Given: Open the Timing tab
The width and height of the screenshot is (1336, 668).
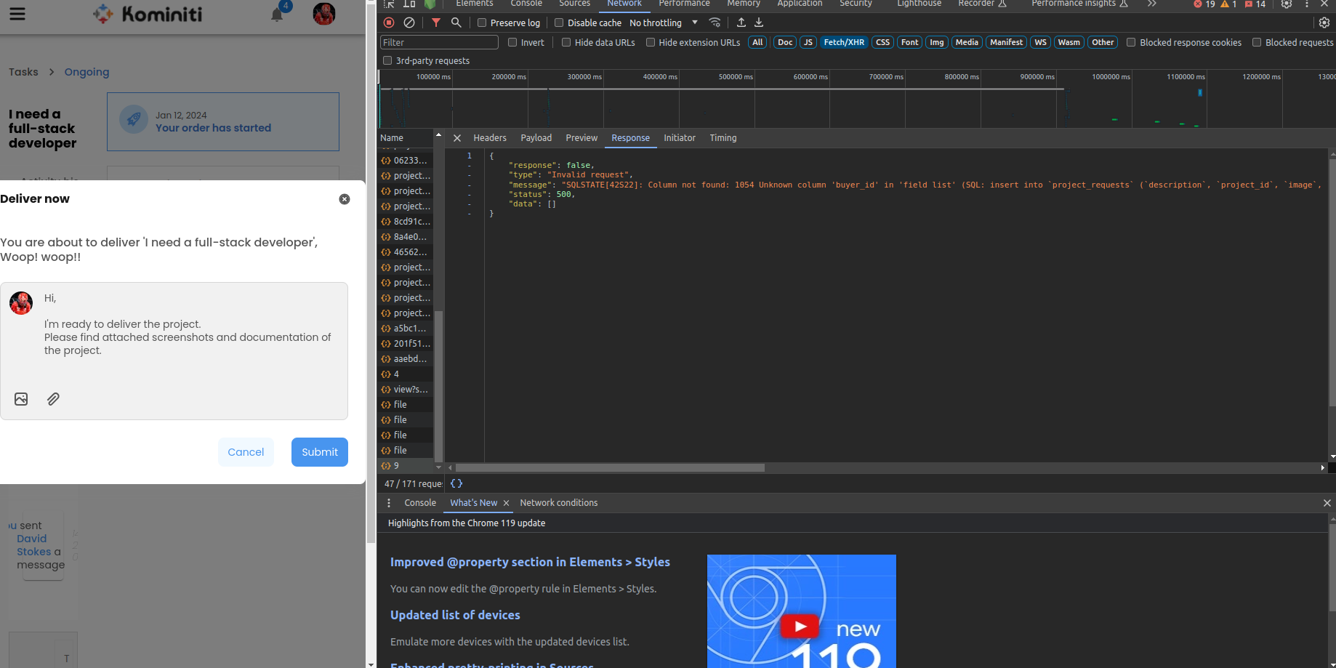Looking at the screenshot, I should point(723,138).
